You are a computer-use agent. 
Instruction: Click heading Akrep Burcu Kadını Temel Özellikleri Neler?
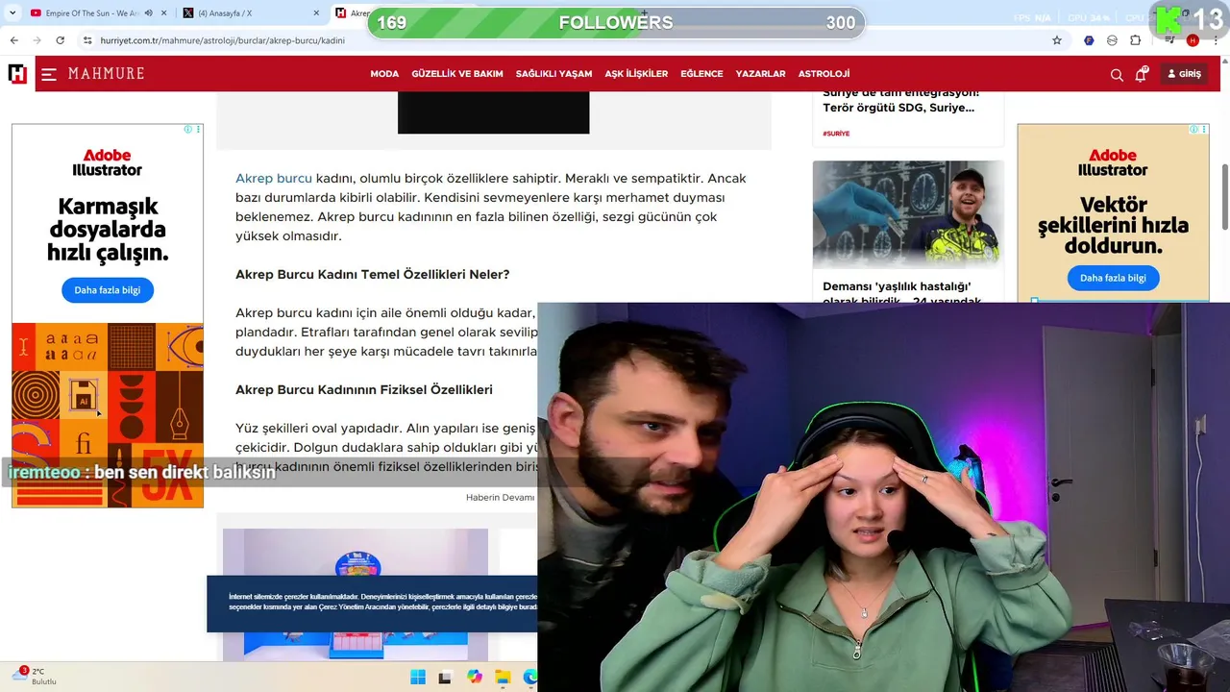pos(373,274)
